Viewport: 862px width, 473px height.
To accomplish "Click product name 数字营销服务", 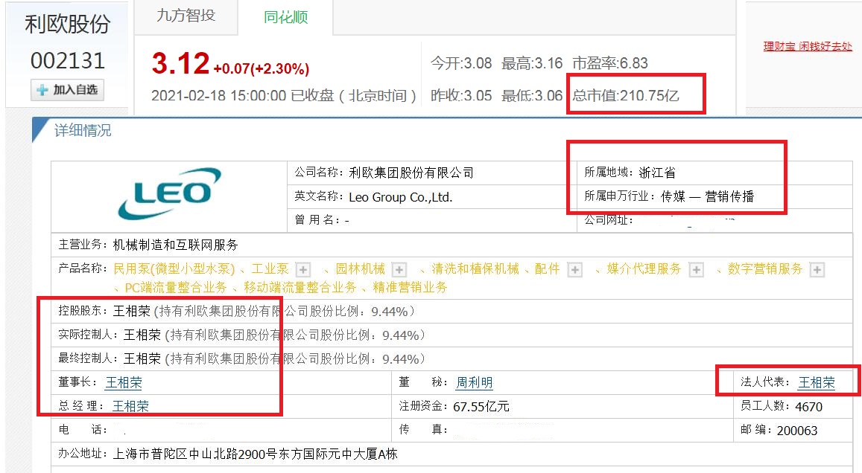I will pyautogui.click(x=765, y=269).
